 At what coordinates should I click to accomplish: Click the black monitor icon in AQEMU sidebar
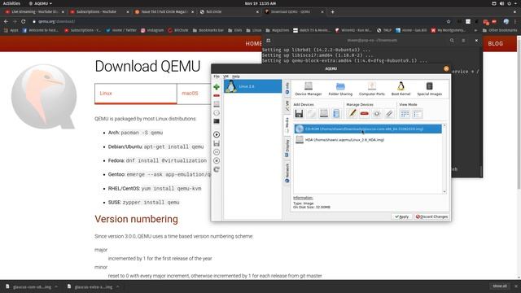click(217, 121)
